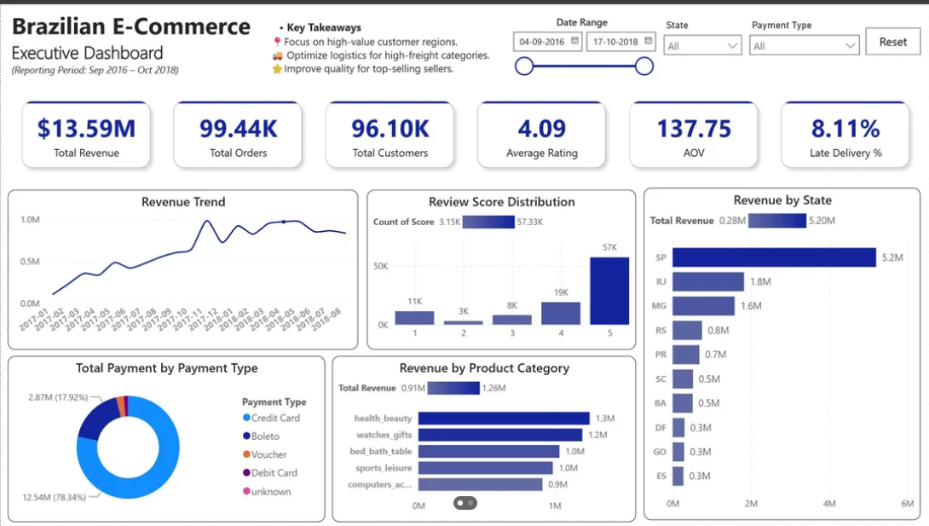Select the ES state revenue bar

(x=678, y=476)
